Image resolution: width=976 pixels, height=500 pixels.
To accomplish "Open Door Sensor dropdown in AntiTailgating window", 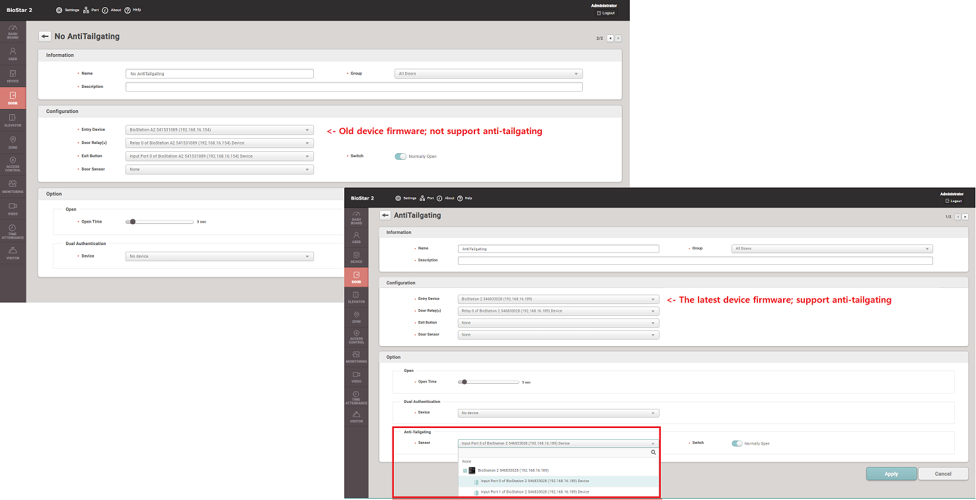I will (x=558, y=335).
